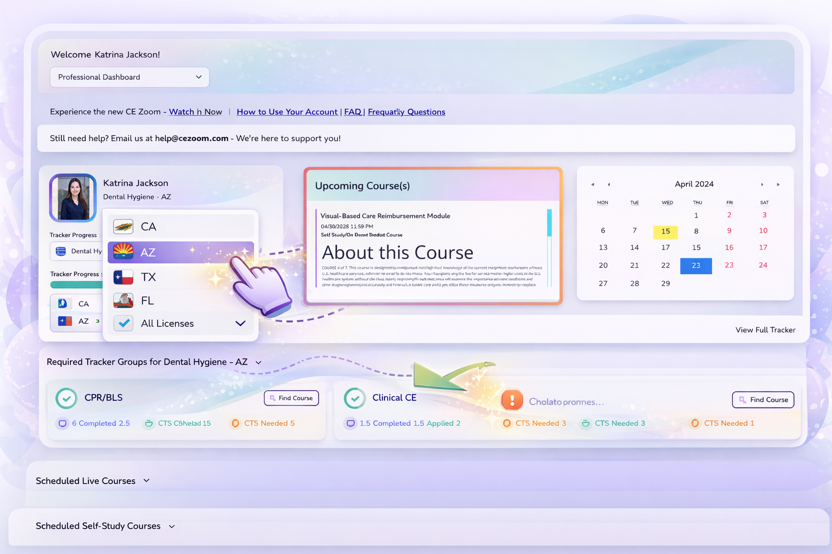The image size is (832, 554).
Task: Click the green-icon CTS Needed 3 stat
Action: coord(613,423)
